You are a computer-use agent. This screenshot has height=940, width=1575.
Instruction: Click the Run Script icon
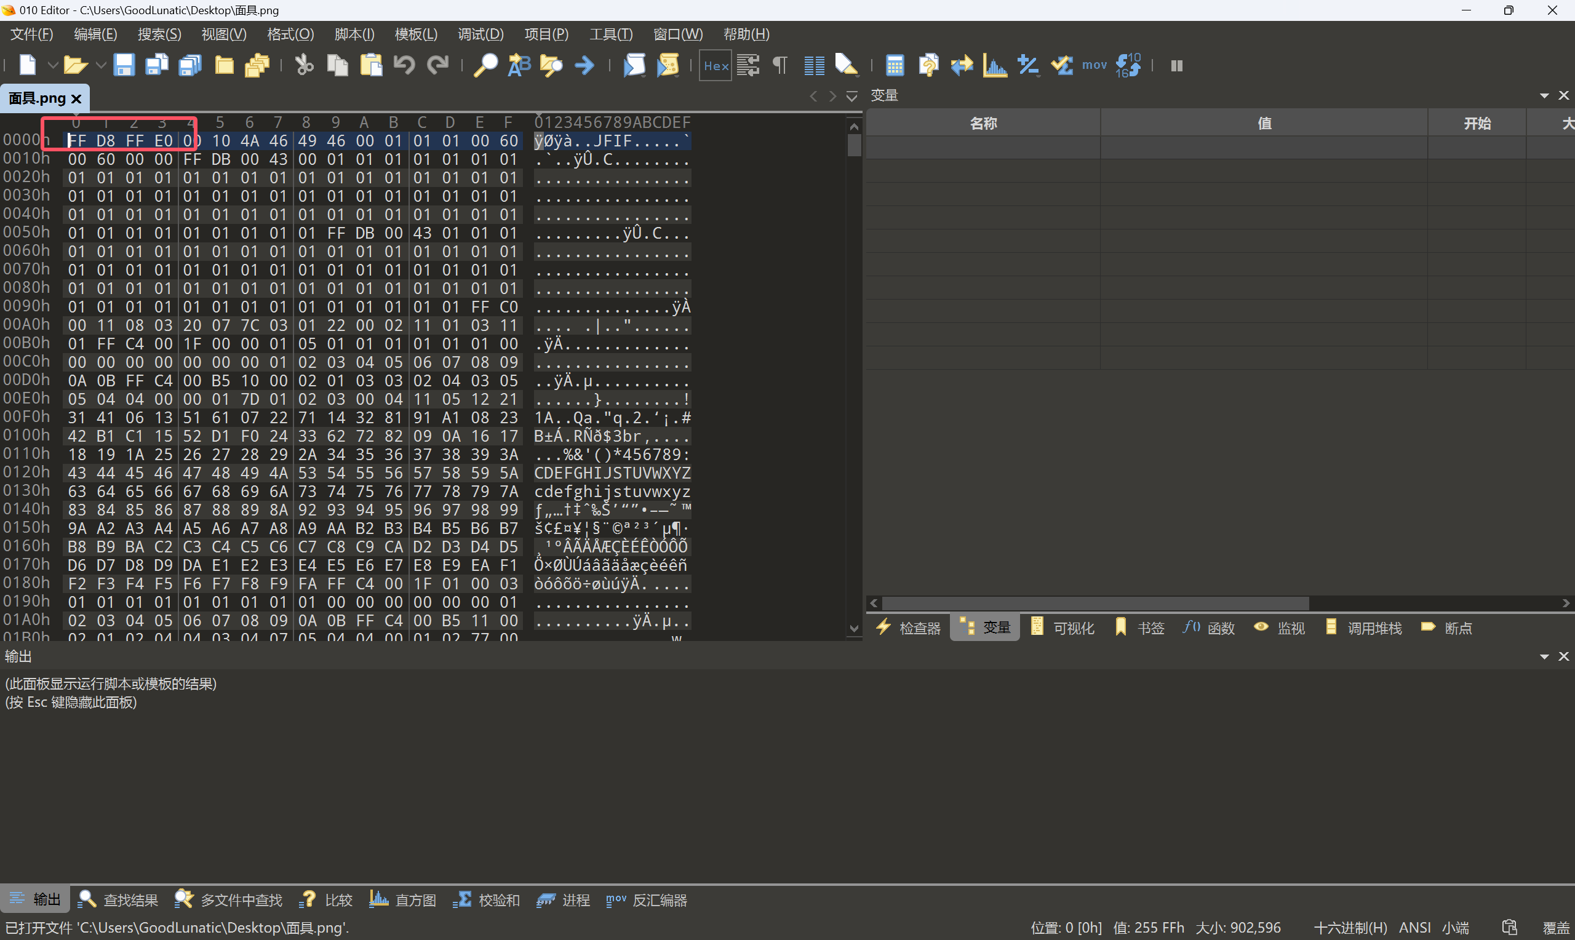[x=634, y=65]
